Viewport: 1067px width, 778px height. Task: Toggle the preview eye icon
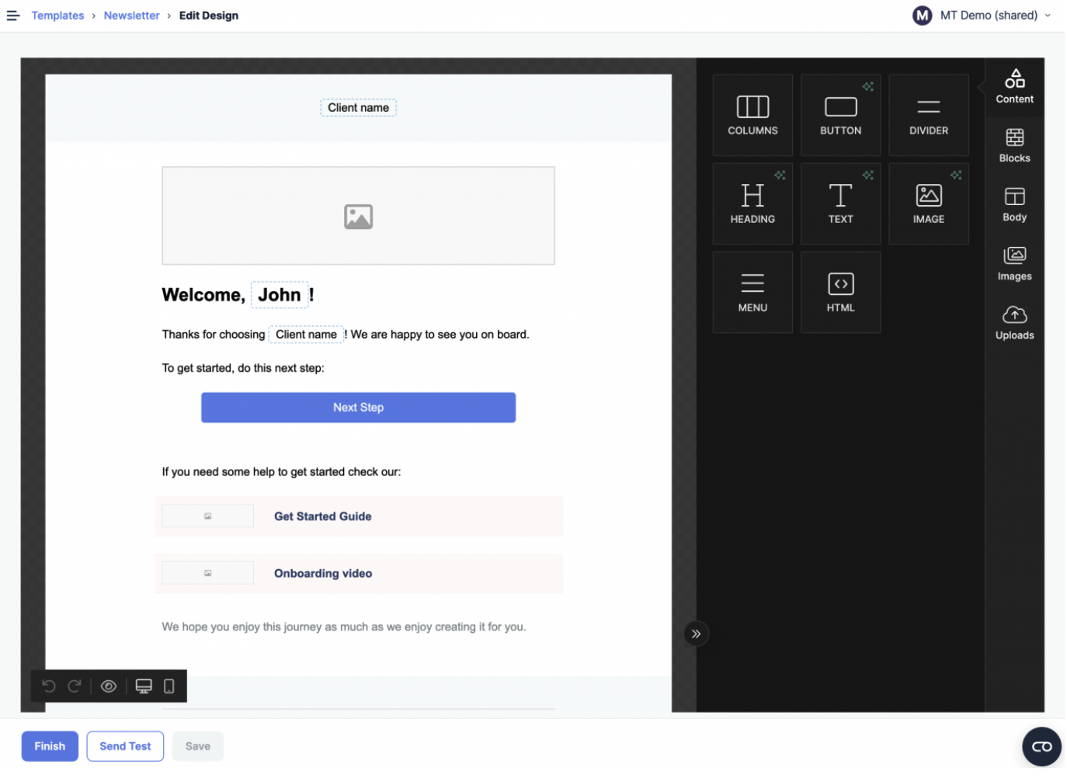(x=109, y=686)
